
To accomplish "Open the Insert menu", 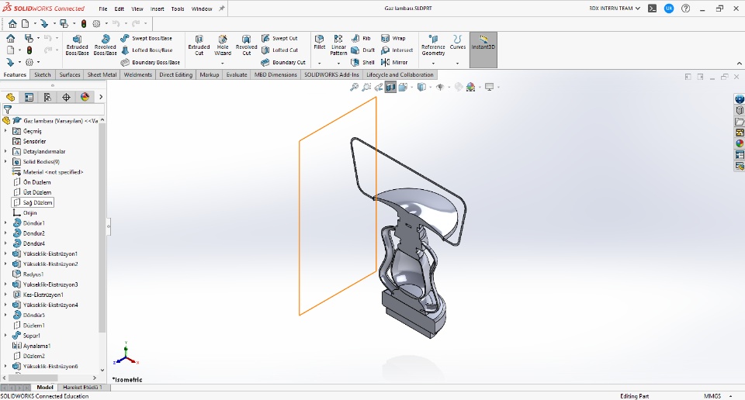I will click(x=157, y=9).
